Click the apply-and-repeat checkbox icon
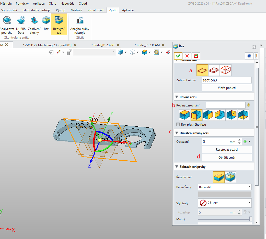Viewport: 266px width, 239px height. tap(196, 56)
